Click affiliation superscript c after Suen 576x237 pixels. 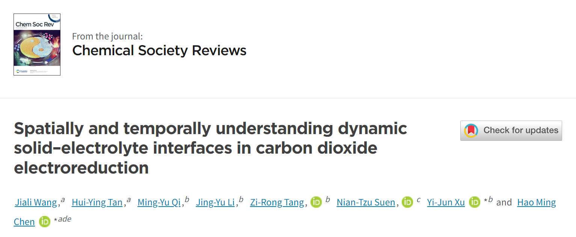coord(419,200)
